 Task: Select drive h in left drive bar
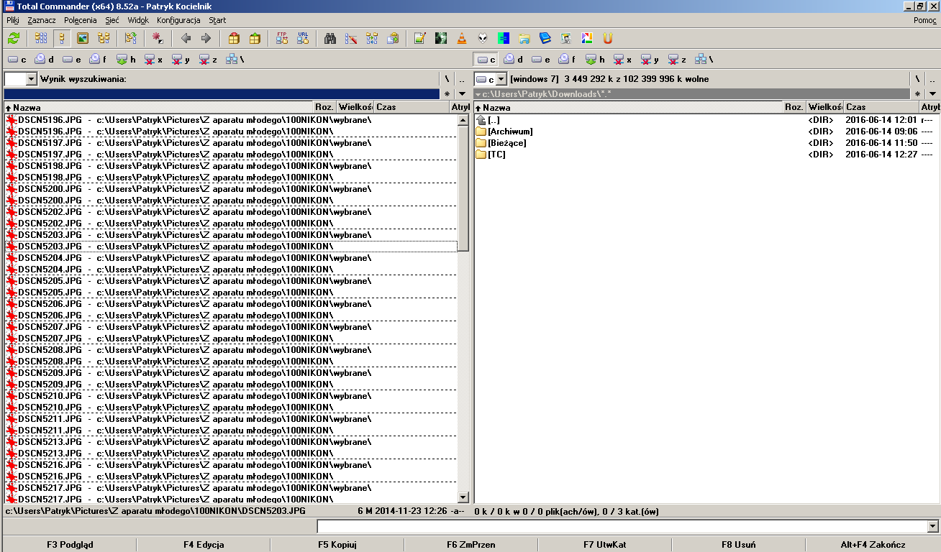pos(126,60)
